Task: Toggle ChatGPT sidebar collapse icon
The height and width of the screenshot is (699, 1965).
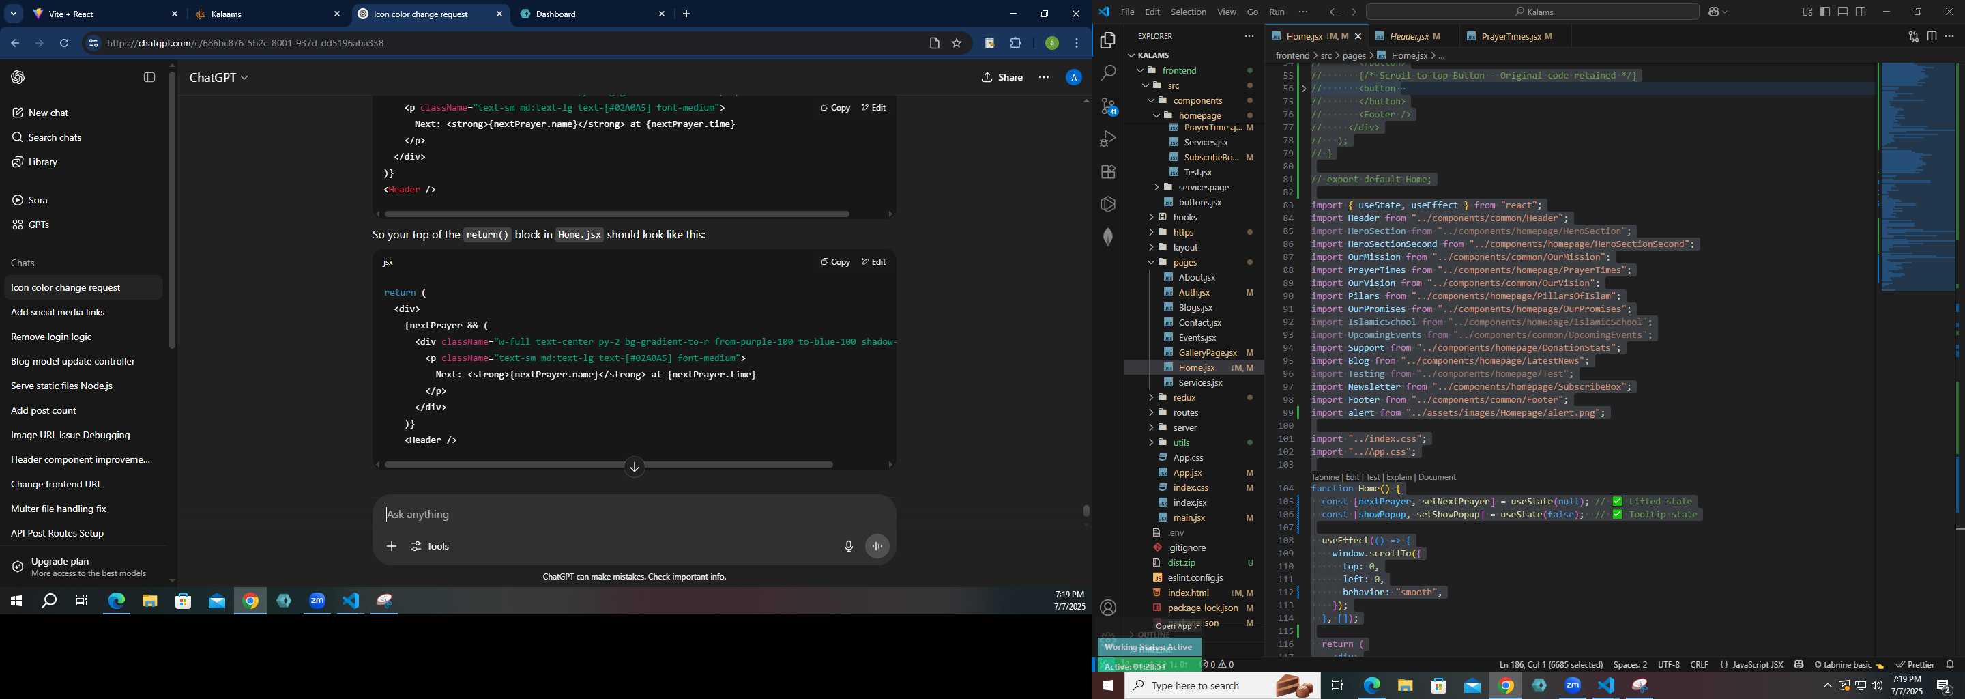Action: 149,77
